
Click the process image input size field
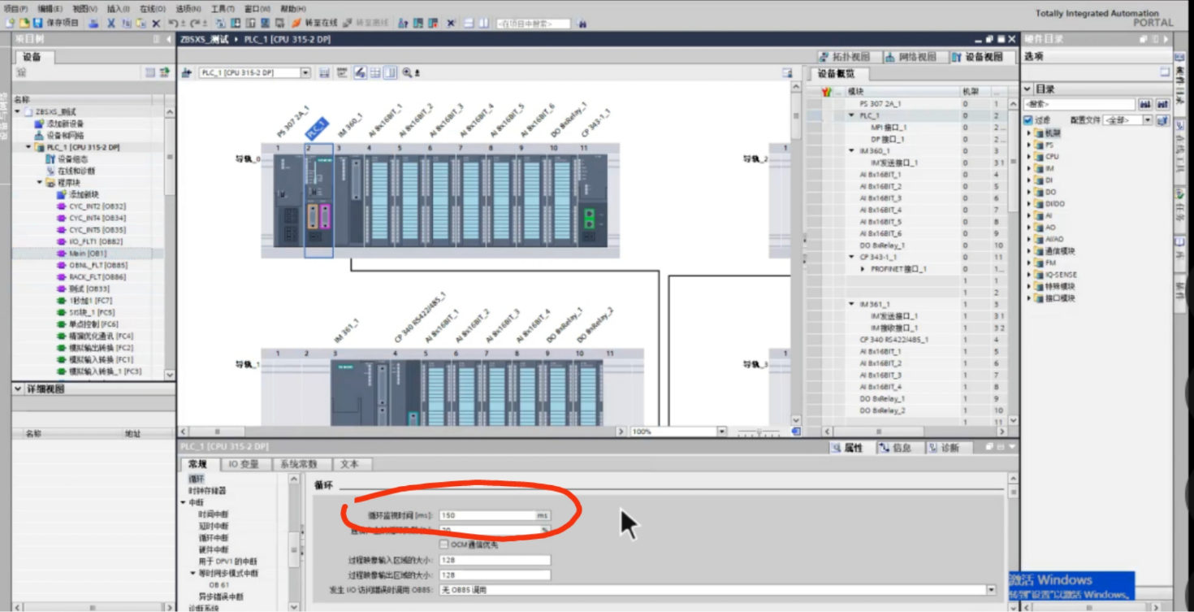[495, 560]
